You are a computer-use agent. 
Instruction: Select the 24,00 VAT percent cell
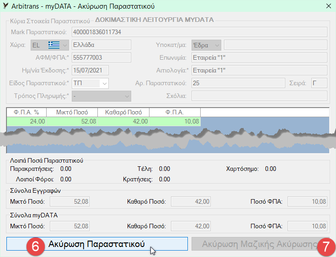pyautogui.click(x=27, y=121)
